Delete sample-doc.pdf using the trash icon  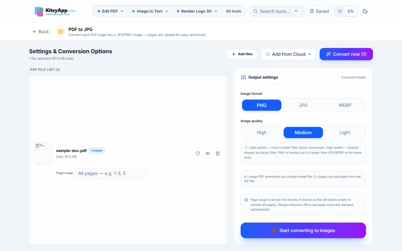(218, 153)
